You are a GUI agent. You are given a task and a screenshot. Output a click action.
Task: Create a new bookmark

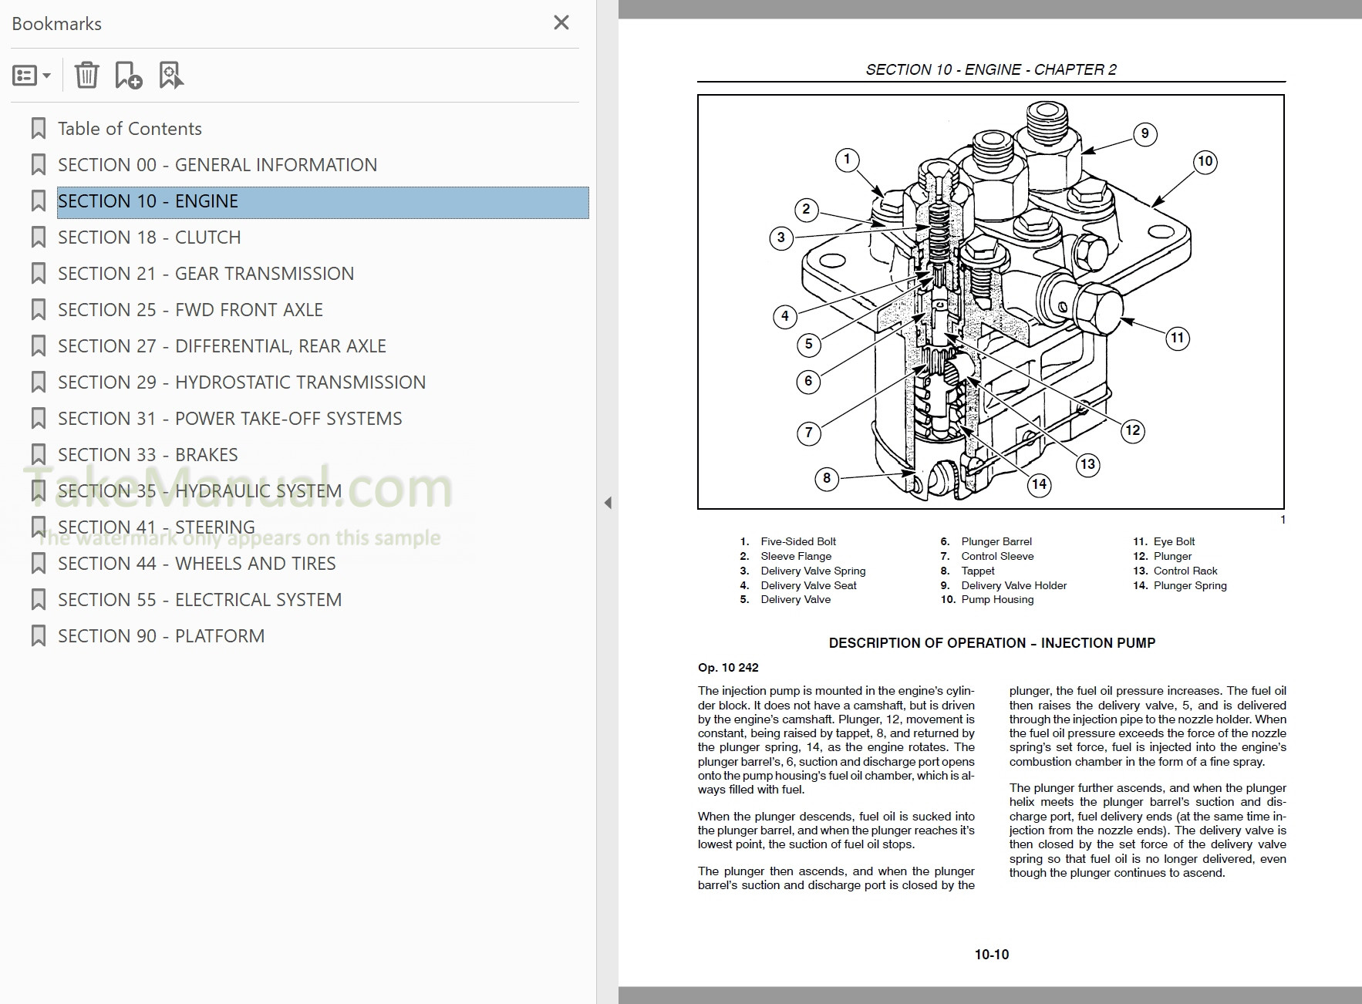pos(130,75)
